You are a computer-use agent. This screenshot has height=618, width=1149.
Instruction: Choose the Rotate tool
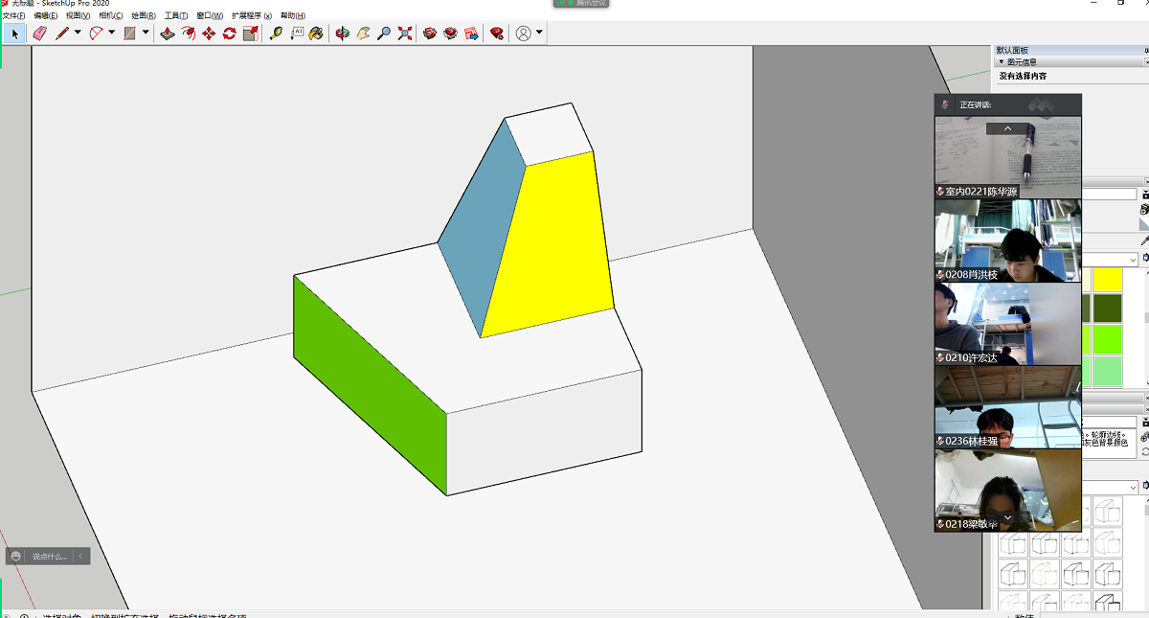coord(230,34)
